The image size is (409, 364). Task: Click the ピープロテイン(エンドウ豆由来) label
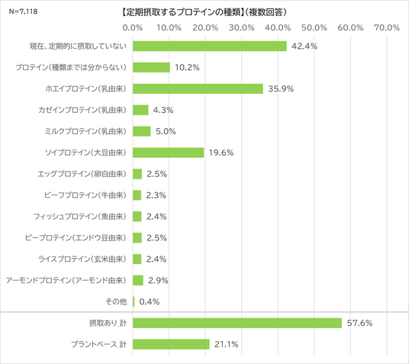tap(76, 238)
